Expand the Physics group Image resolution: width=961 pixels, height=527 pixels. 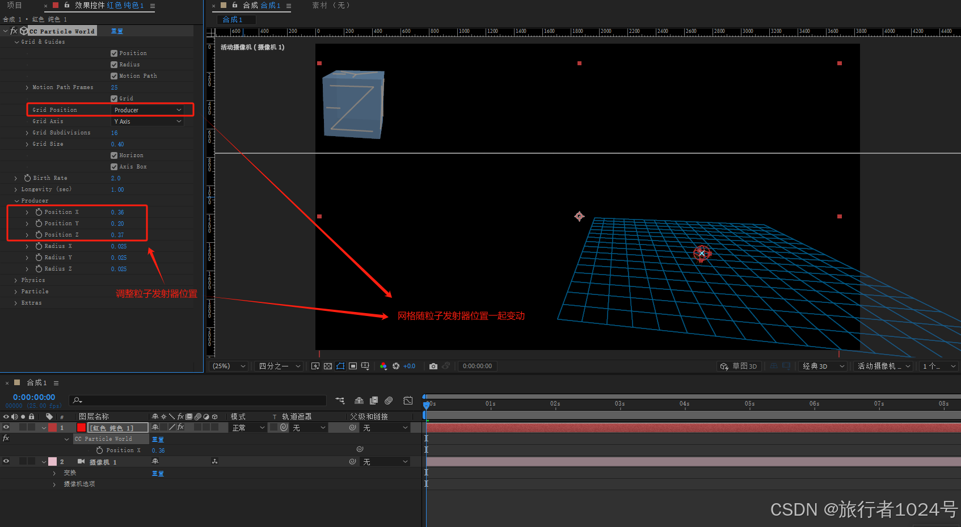[x=16, y=280]
